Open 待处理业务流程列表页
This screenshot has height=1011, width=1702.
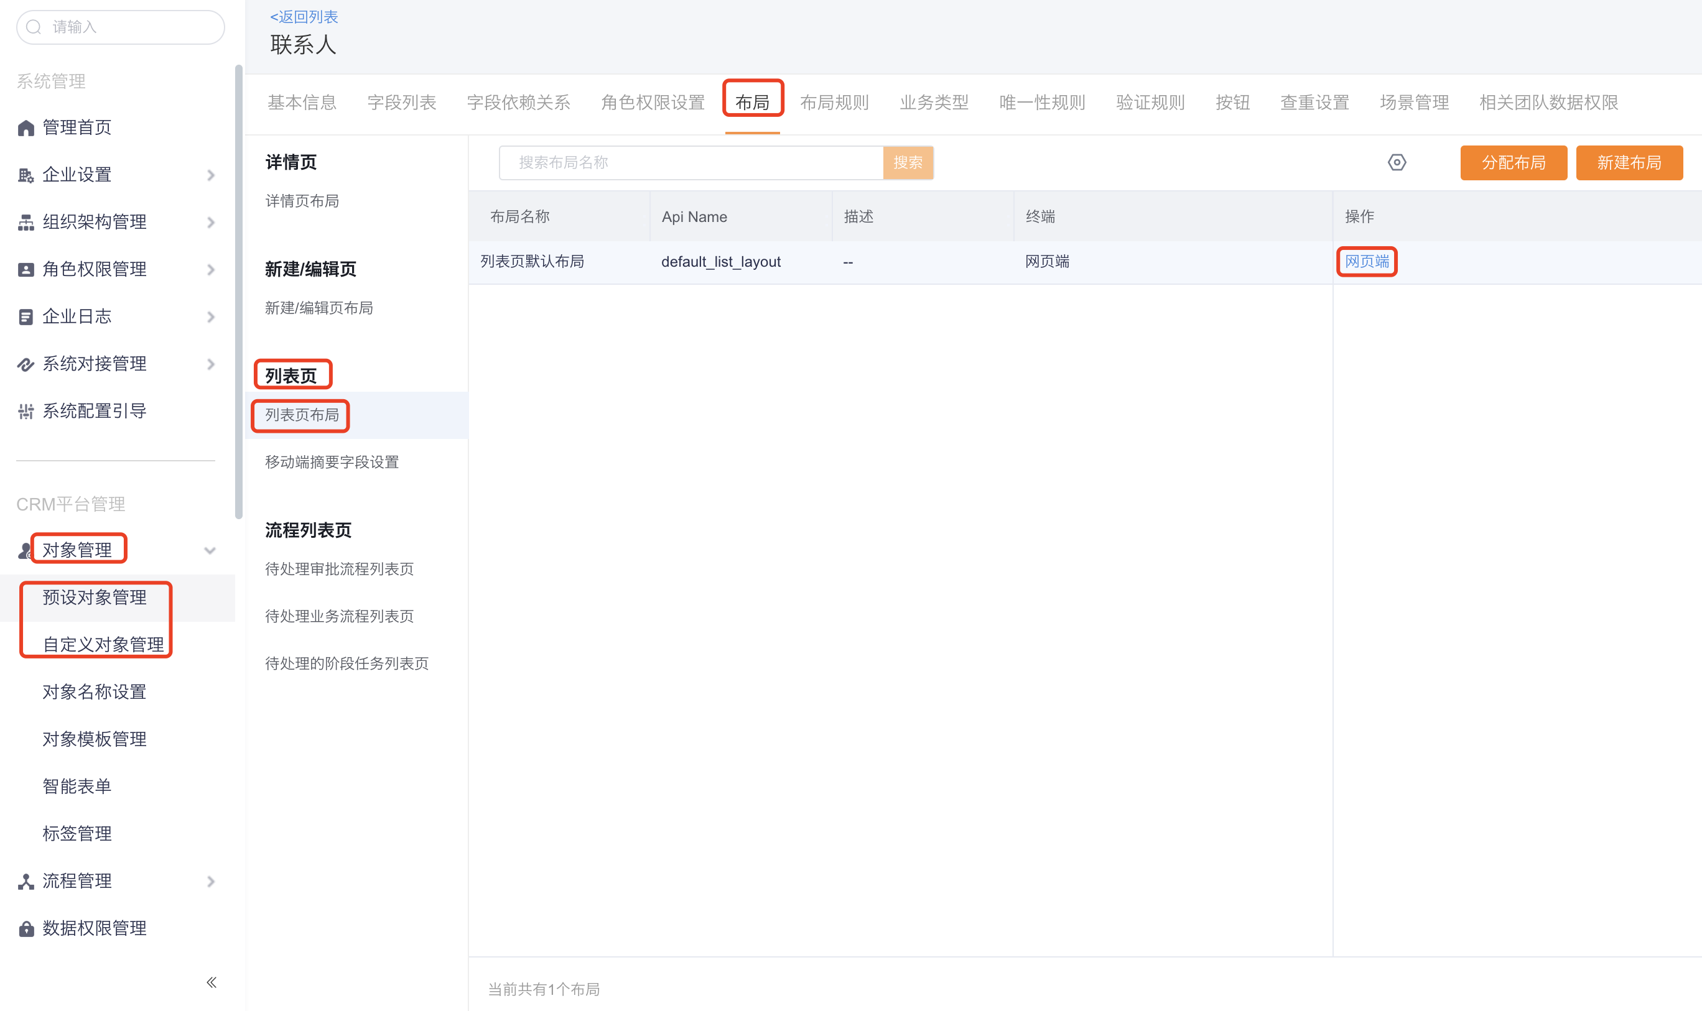click(340, 616)
